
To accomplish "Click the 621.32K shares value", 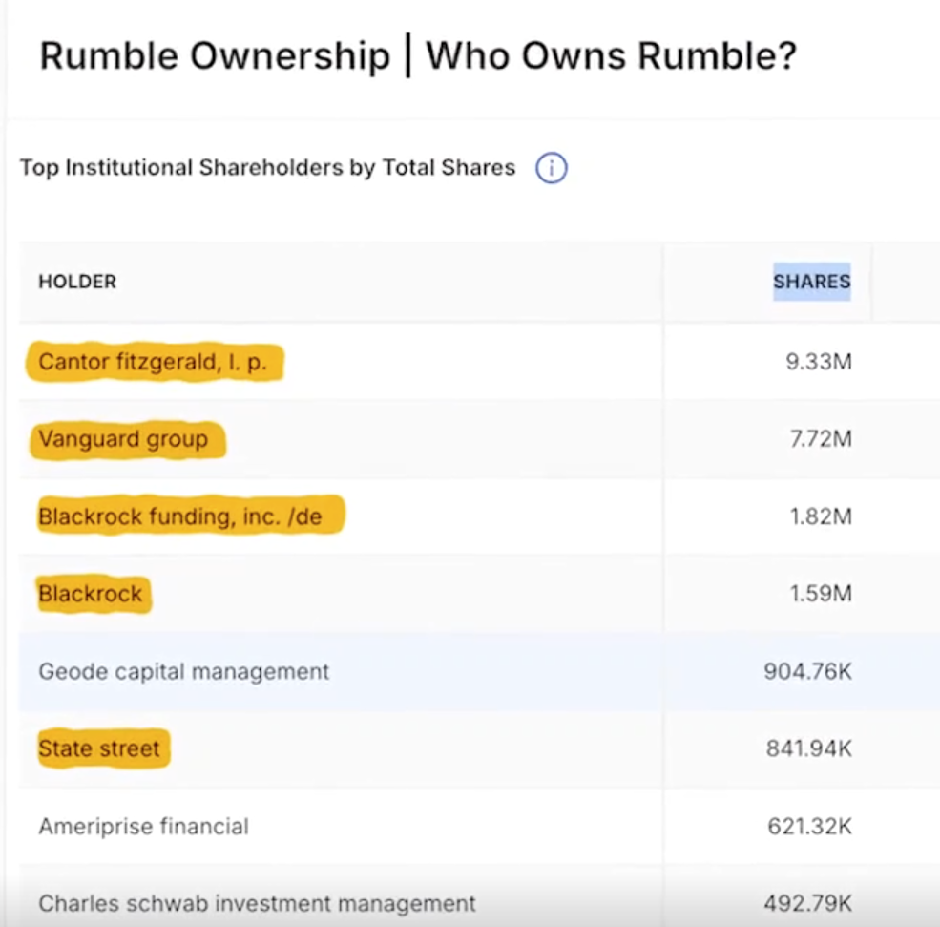I will click(809, 826).
